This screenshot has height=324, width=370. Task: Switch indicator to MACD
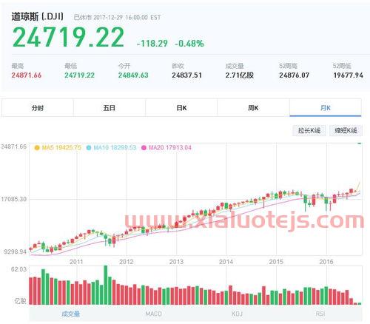tap(154, 314)
